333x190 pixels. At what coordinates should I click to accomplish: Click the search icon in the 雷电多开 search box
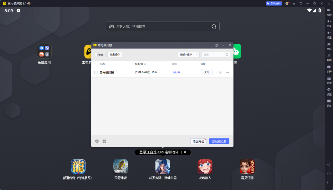click(227, 55)
